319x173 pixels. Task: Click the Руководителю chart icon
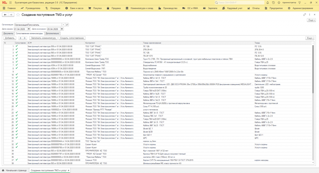(x=22, y=8)
